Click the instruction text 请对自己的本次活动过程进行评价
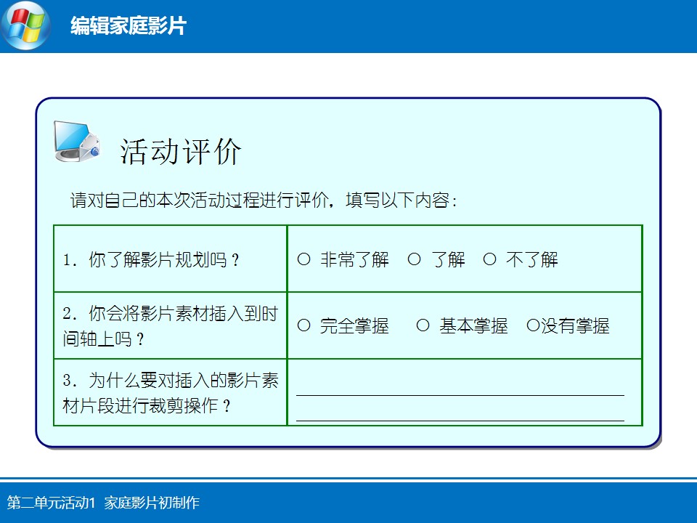This screenshot has width=697, height=523. [200, 200]
